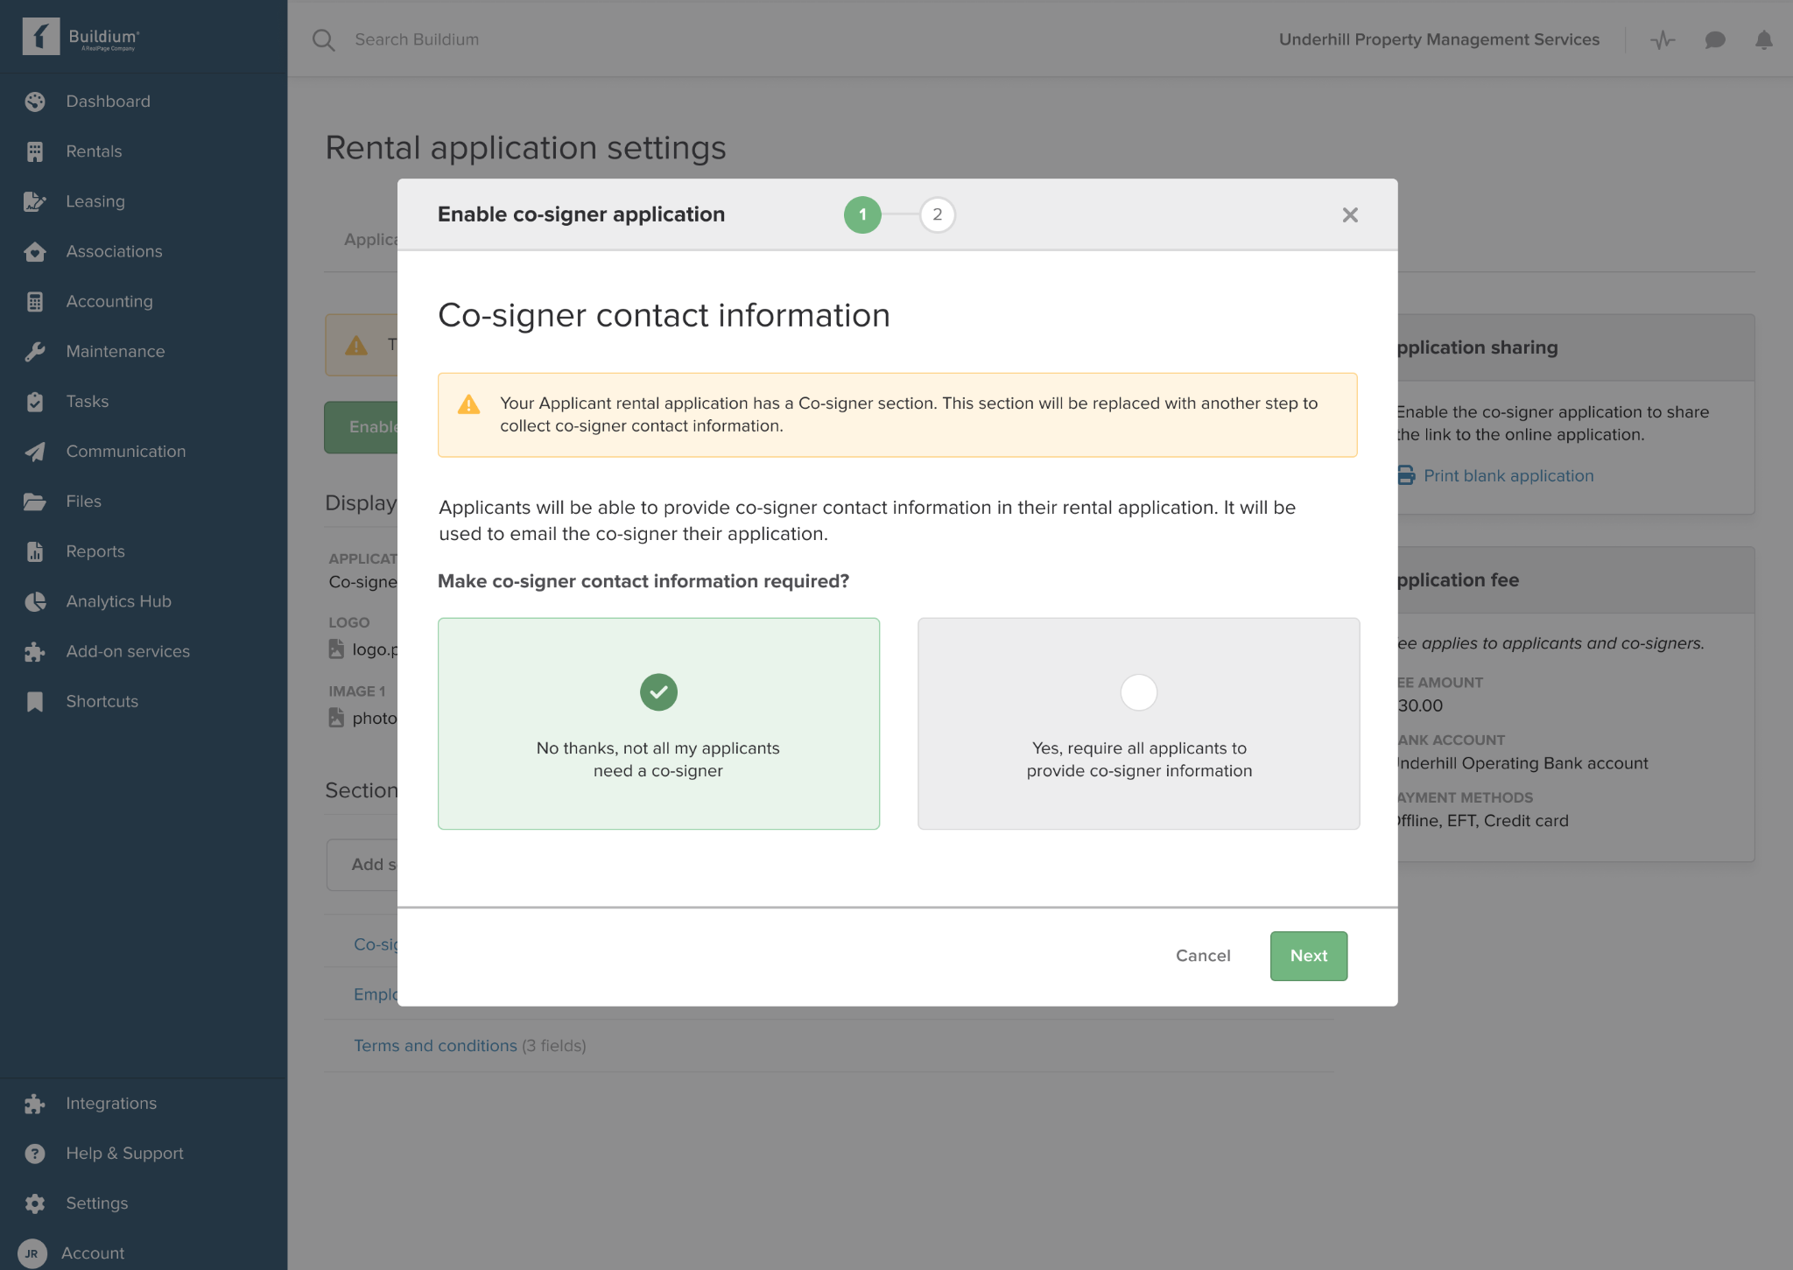Open the Communication sidebar menu item
Image resolution: width=1793 pixels, height=1270 pixels.
tap(125, 452)
